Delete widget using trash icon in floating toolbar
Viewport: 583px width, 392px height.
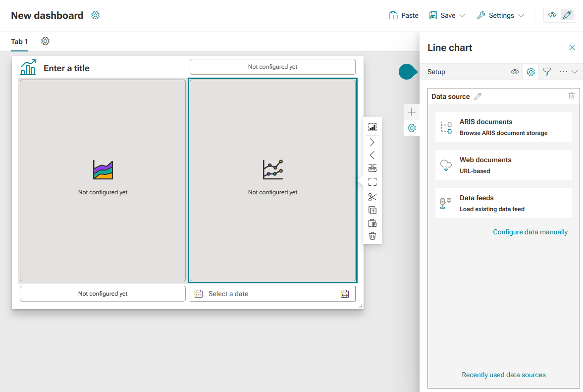(372, 236)
